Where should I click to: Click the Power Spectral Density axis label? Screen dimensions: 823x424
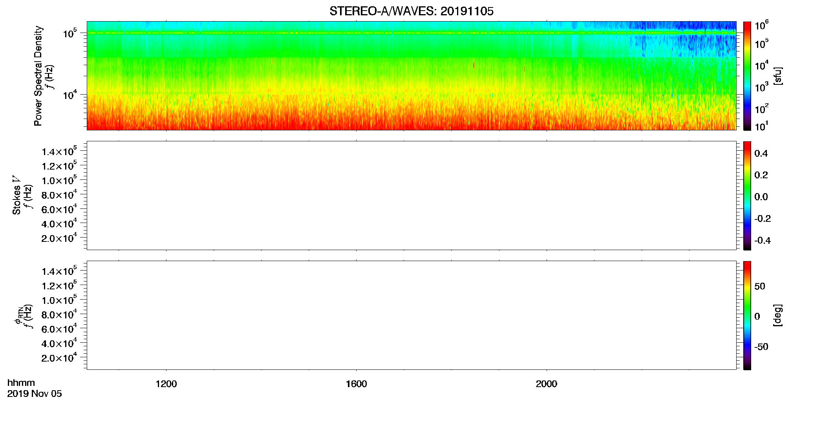(38, 76)
